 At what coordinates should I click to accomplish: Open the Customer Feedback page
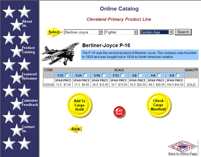[30, 102]
